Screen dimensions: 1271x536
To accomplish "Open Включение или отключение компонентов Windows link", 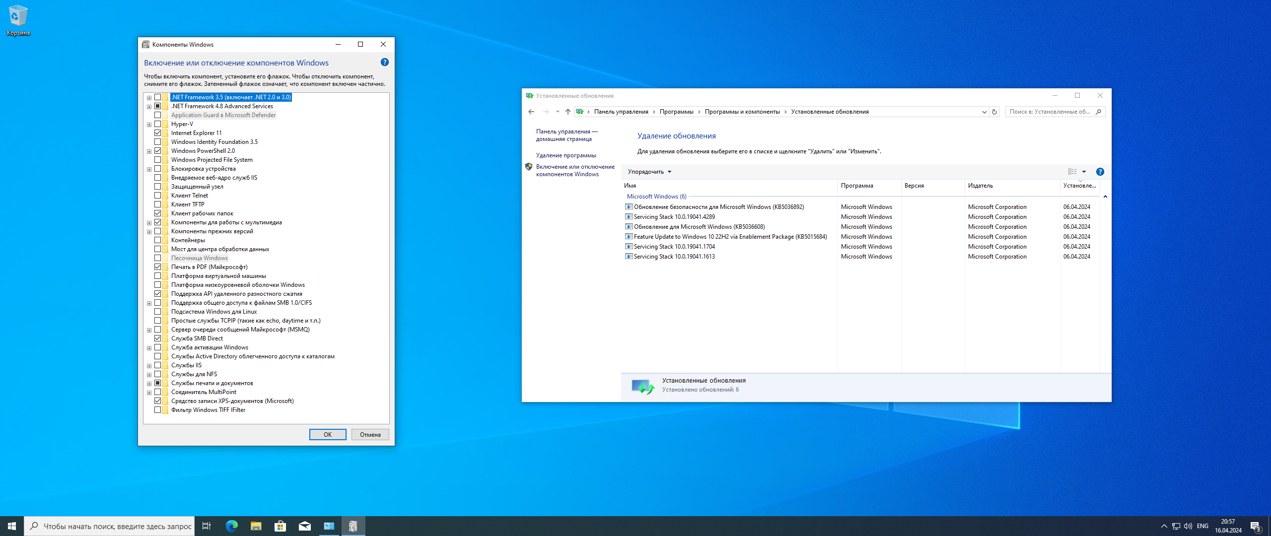I will pyautogui.click(x=575, y=170).
